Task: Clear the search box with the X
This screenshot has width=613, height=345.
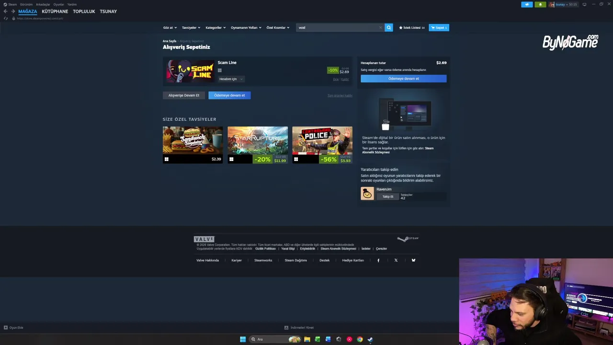Action: click(x=381, y=28)
